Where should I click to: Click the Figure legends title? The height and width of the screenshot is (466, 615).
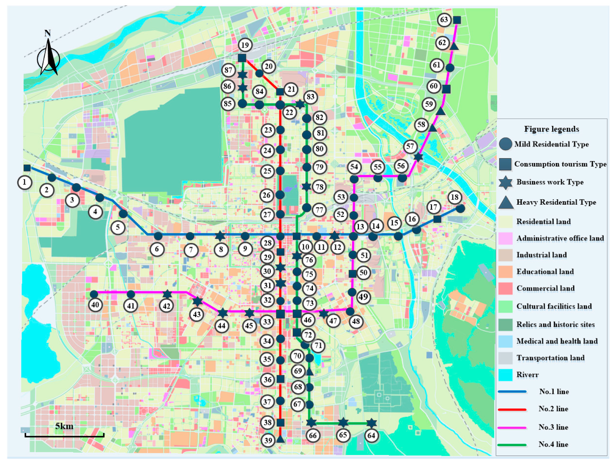pyautogui.click(x=551, y=129)
